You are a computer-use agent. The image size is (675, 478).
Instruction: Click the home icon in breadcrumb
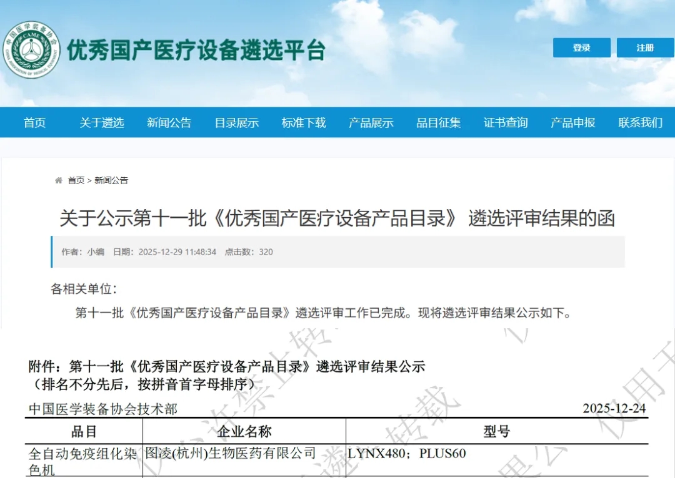[59, 180]
